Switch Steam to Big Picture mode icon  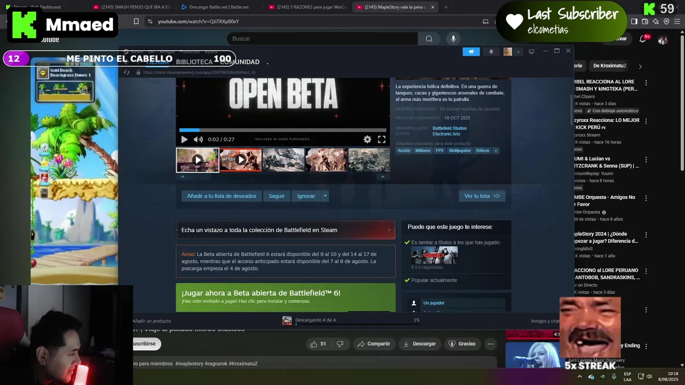pos(531,52)
